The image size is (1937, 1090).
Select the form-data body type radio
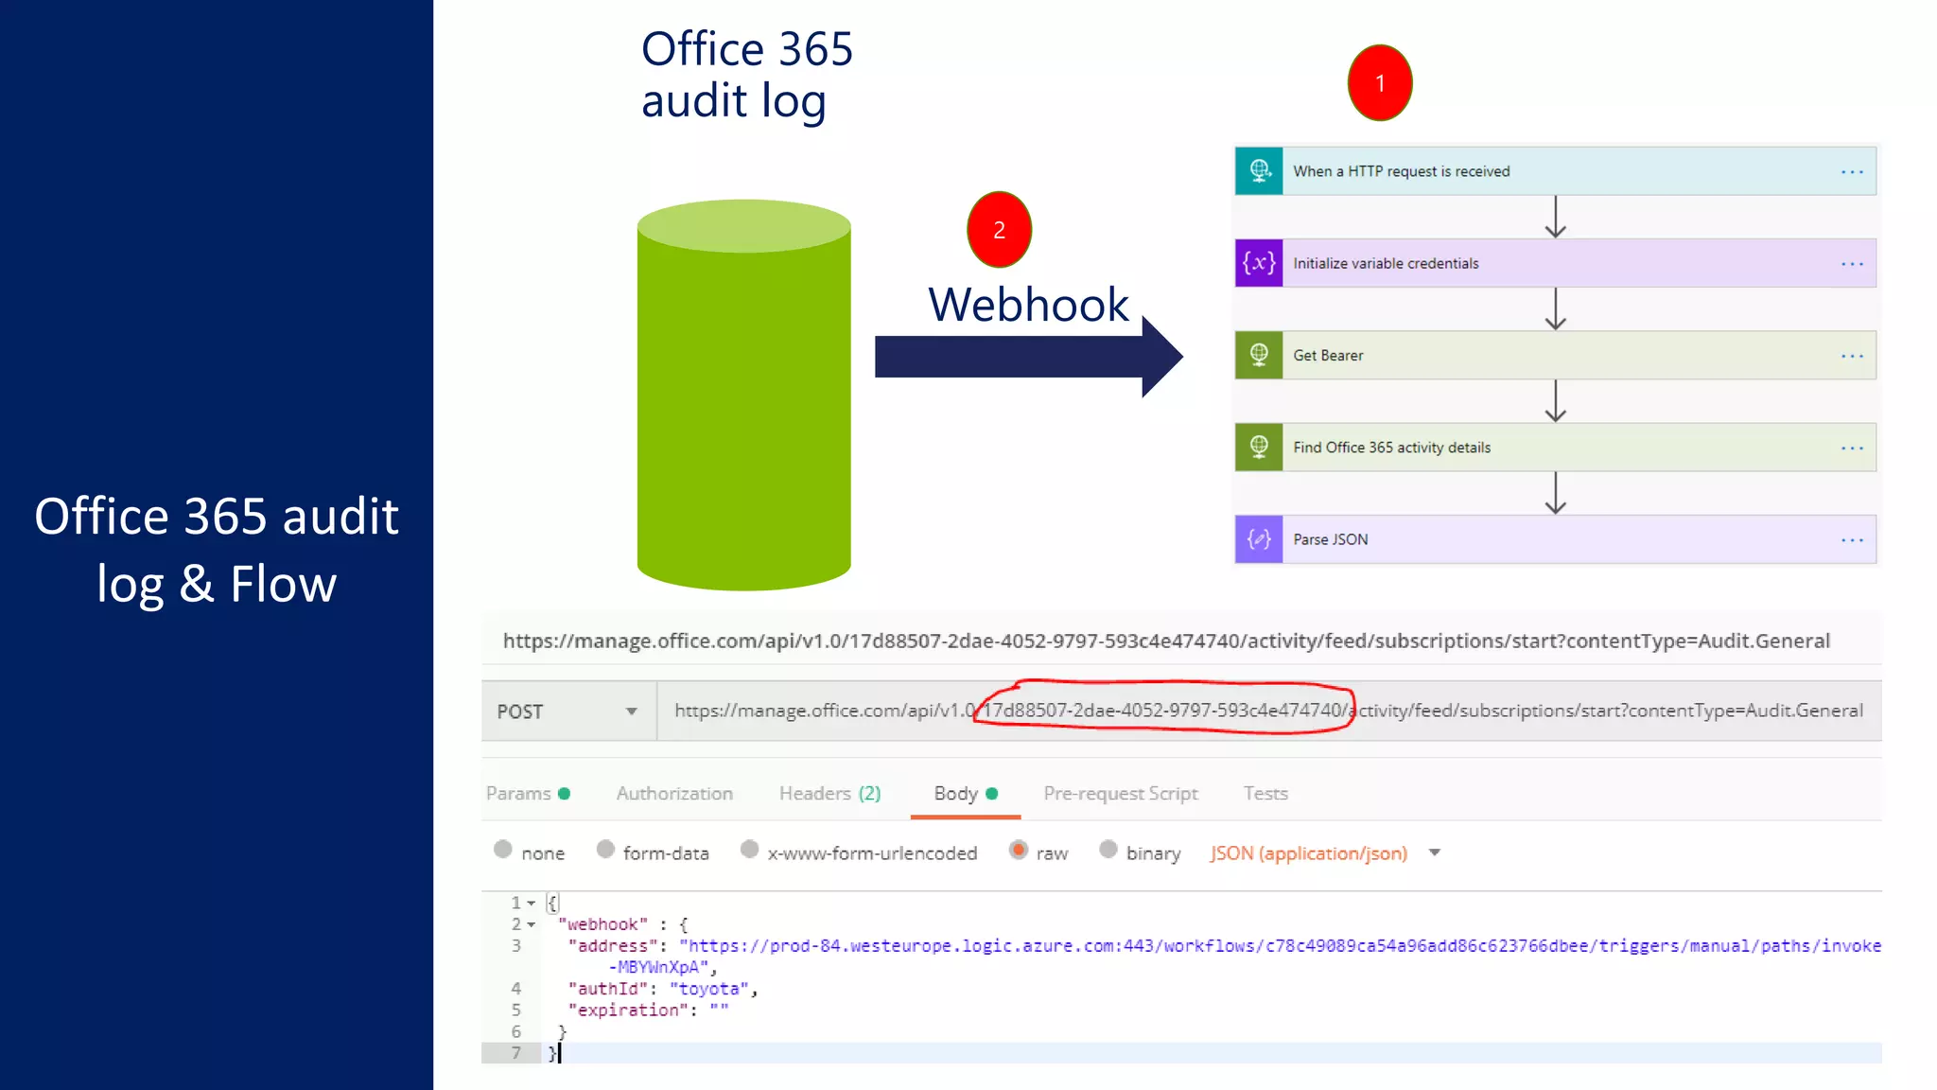pyautogui.click(x=605, y=850)
